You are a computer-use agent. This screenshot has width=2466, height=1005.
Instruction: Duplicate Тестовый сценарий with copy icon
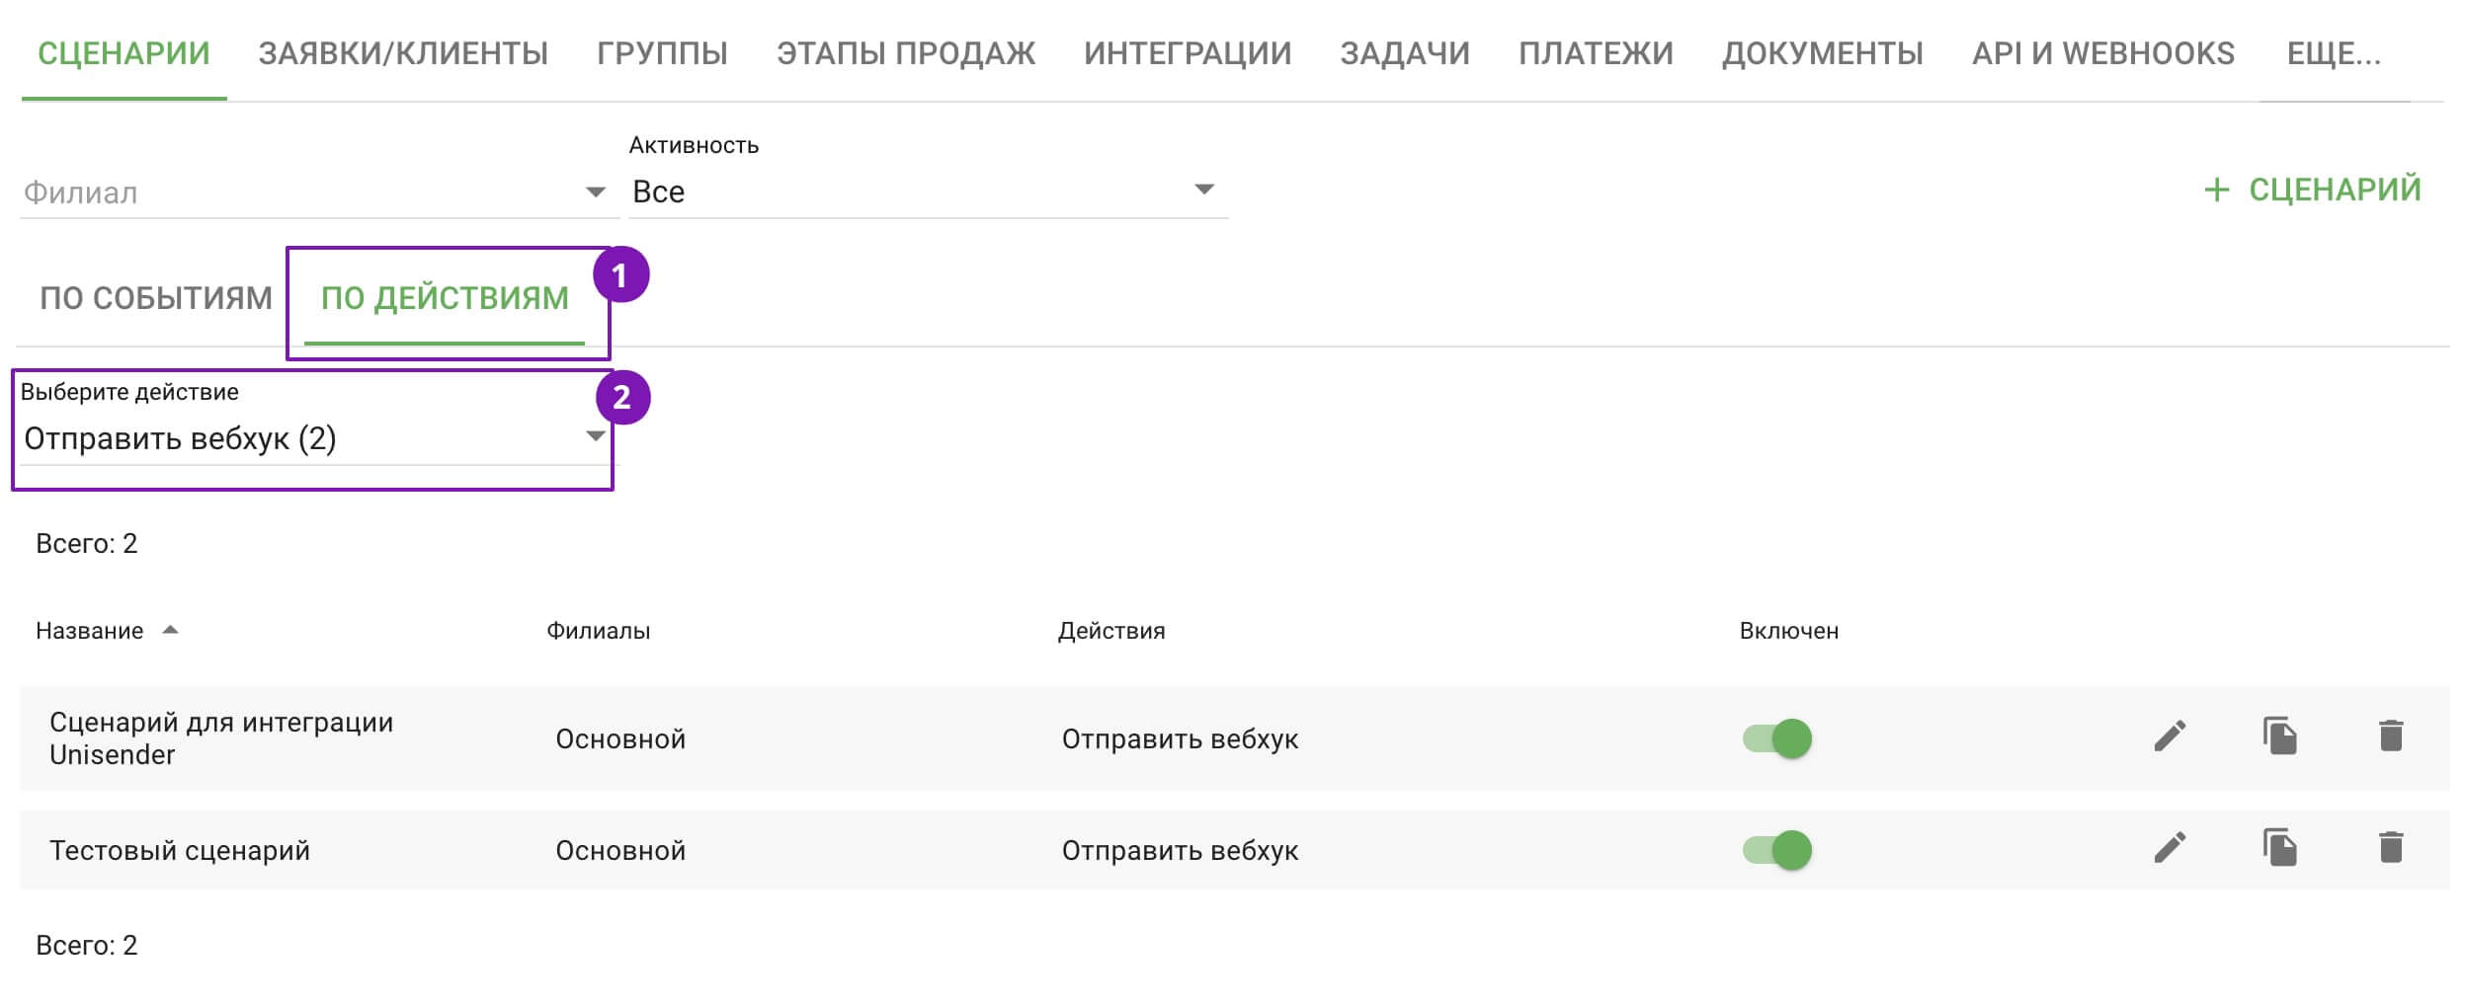(x=2280, y=847)
